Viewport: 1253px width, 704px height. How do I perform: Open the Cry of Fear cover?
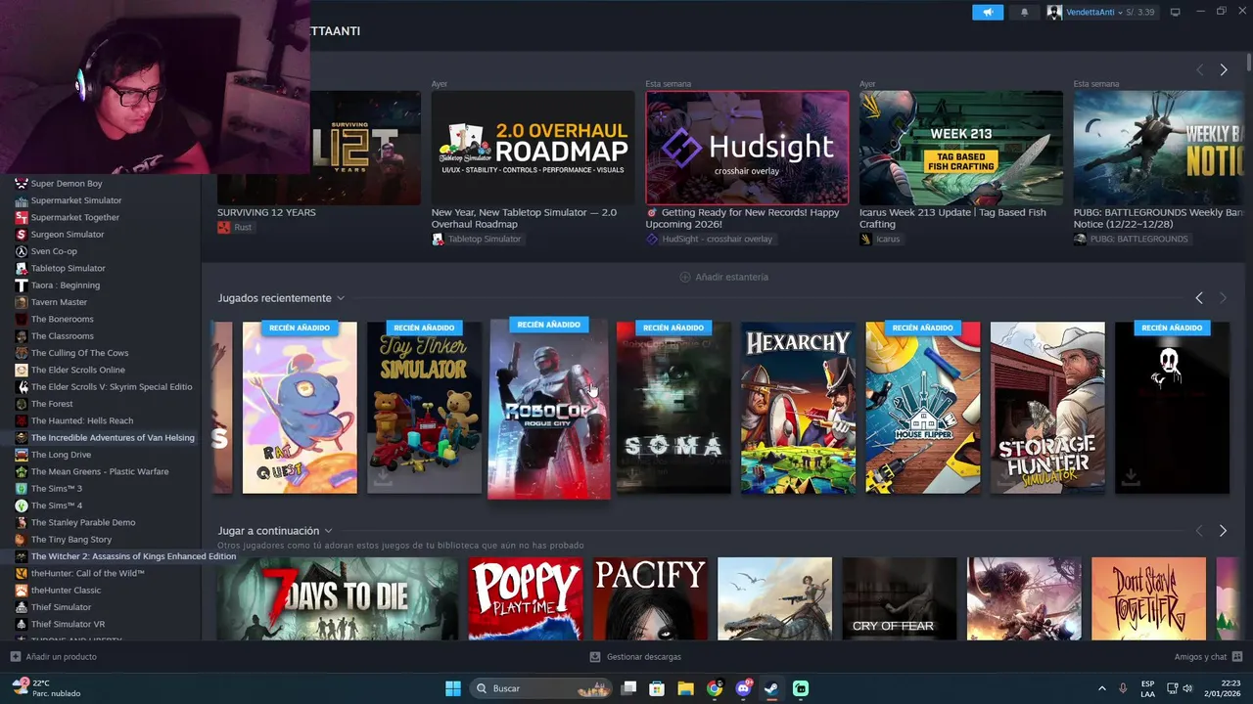tap(899, 598)
